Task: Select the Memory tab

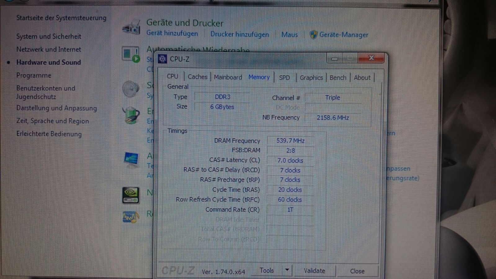Action: [259, 77]
